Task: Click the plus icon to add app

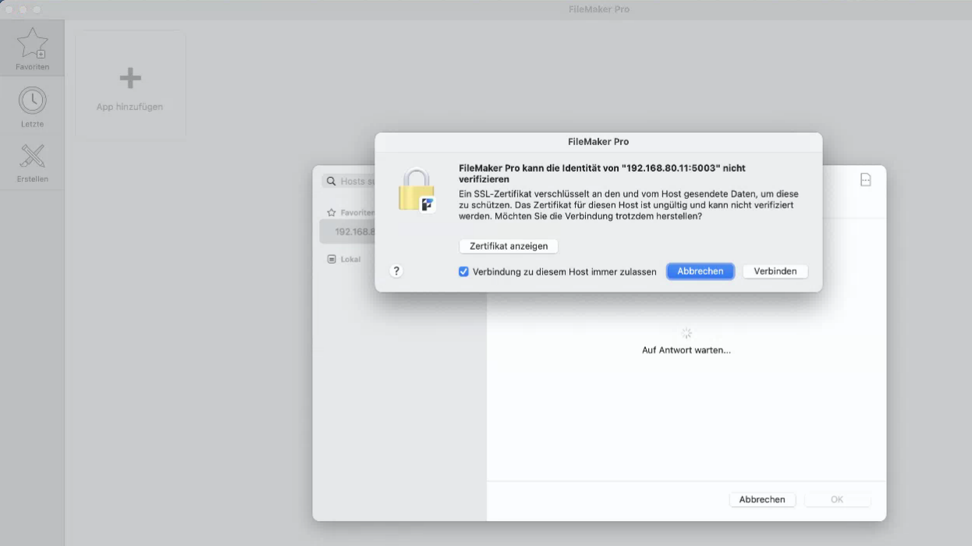Action: (x=130, y=78)
